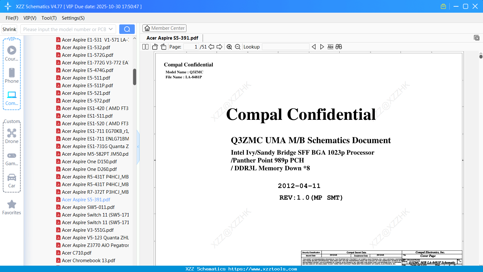The height and width of the screenshot is (272, 483).
Task: Select Acer Aspire E5-511P.pdf file
Action: coord(88,85)
